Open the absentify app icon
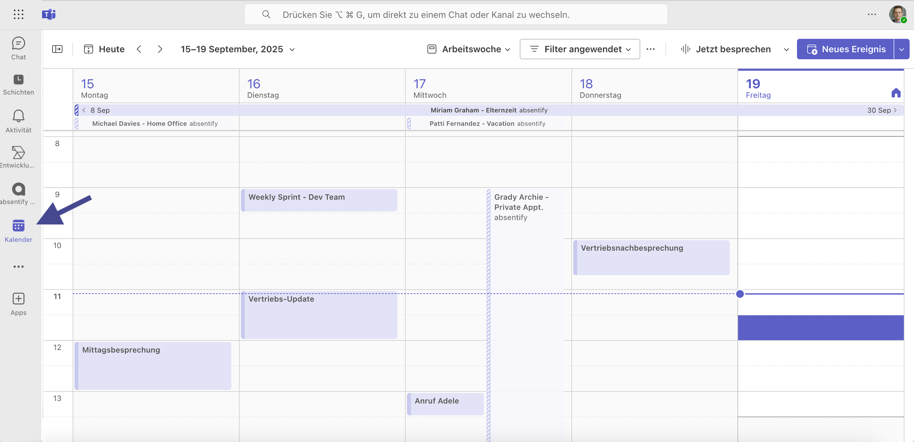Screen dimensions: 914x442 coord(19,189)
